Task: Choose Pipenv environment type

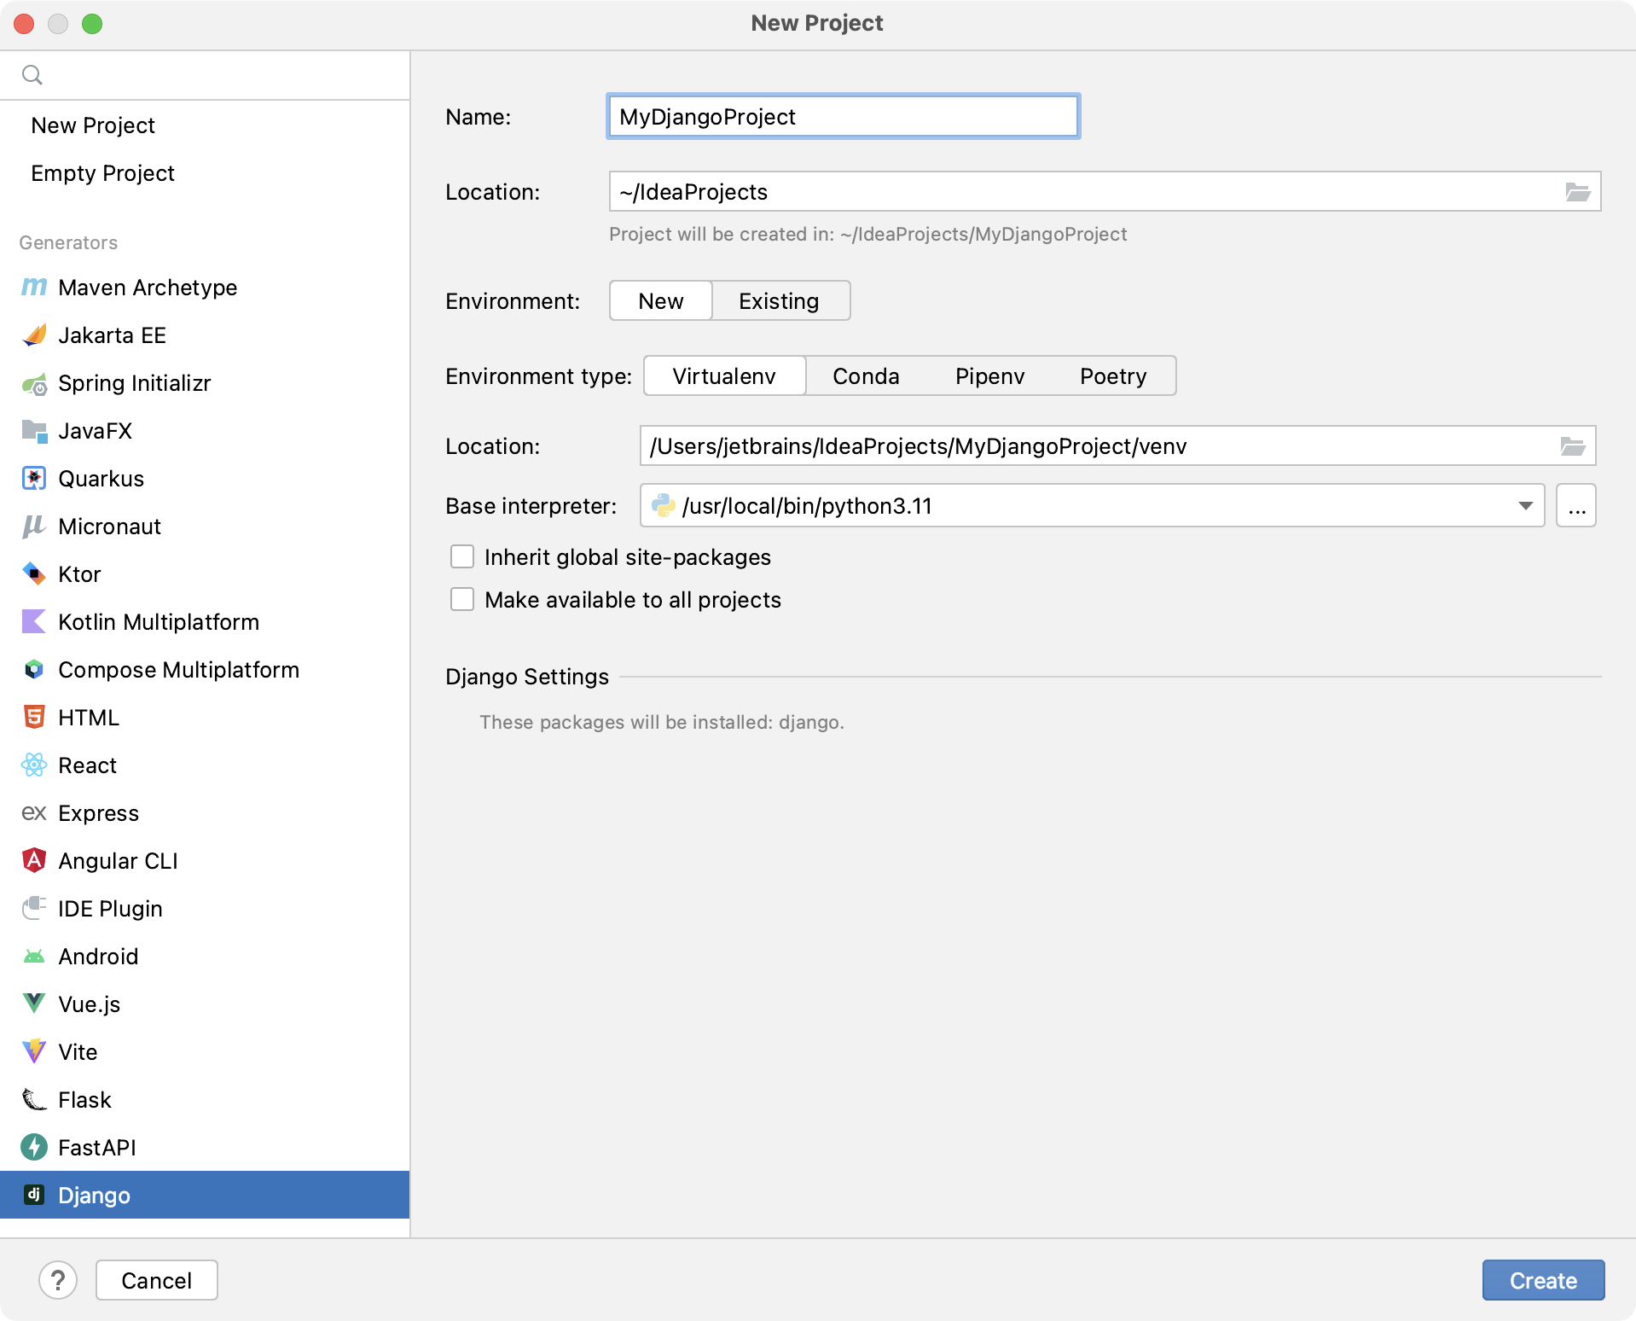Action: click(989, 376)
